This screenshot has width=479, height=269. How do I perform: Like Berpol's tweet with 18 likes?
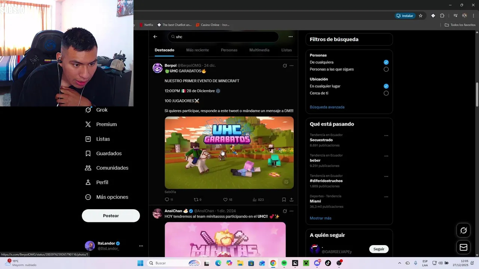coord(228,200)
